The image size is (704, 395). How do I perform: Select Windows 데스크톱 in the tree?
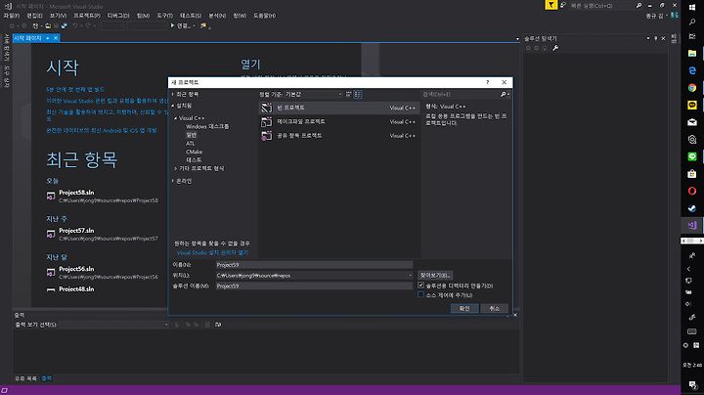(207, 126)
